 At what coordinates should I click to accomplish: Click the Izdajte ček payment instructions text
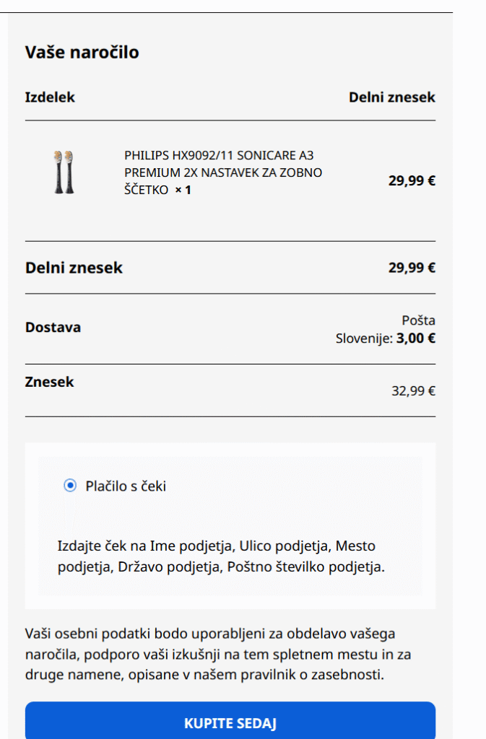221,556
